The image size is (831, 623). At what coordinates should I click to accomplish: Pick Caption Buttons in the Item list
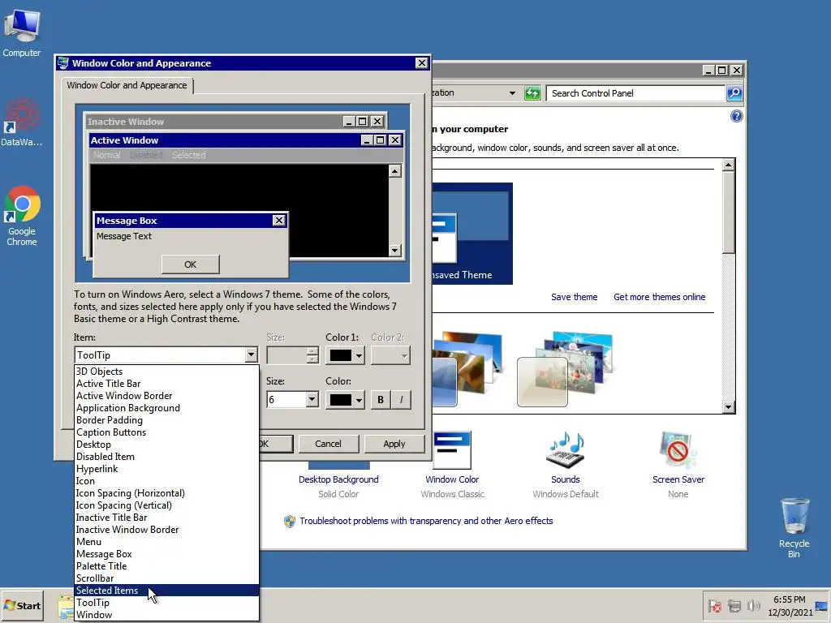166,432
